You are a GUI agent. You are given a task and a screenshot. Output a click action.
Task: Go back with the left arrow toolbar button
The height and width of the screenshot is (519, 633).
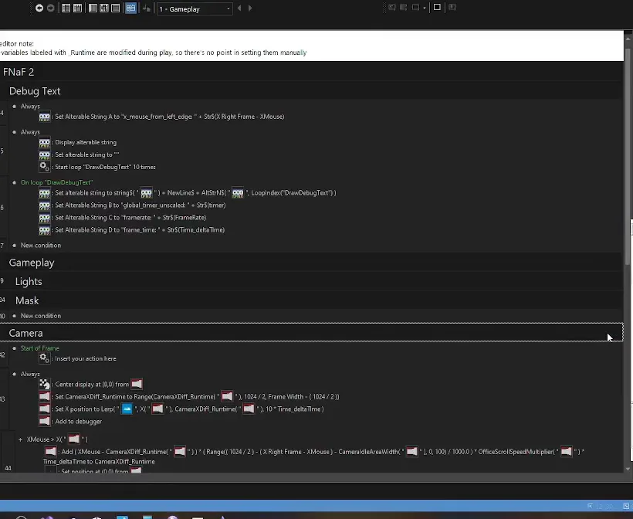tap(39, 8)
